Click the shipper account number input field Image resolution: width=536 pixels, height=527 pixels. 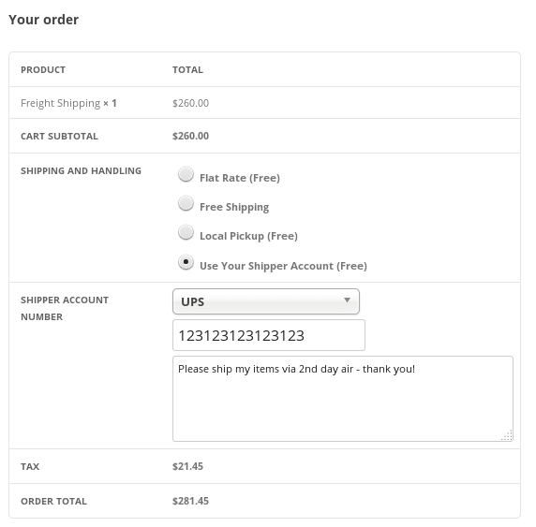(269, 335)
